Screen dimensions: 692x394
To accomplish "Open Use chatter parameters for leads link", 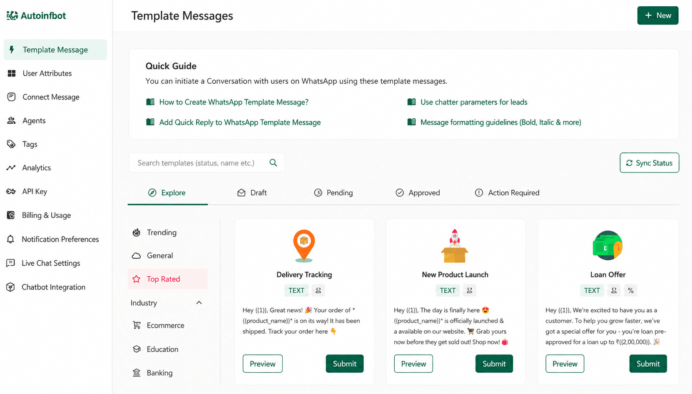I will [x=474, y=102].
